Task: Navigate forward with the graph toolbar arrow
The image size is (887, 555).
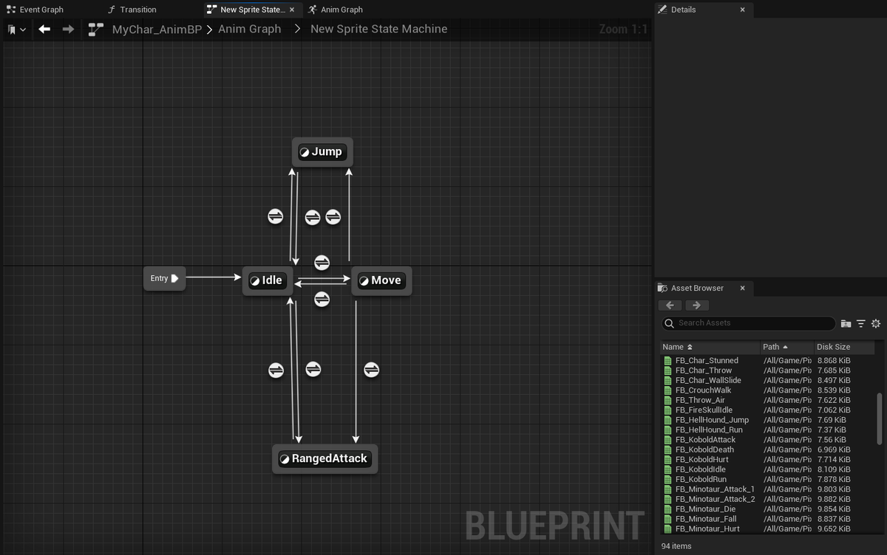Action: point(68,29)
